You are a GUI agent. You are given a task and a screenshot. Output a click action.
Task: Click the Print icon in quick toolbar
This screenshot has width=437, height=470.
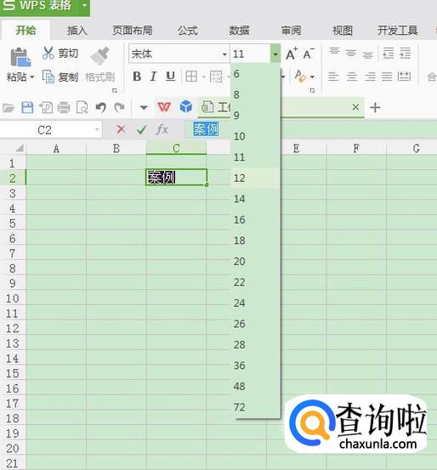click(x=64, y=107)
